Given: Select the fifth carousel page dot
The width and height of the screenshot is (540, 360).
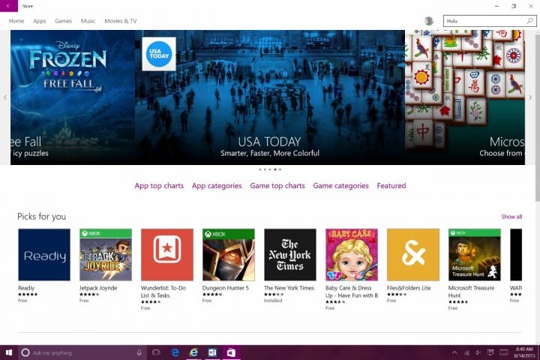Looking at the screenshot, I should pos(280,169).
